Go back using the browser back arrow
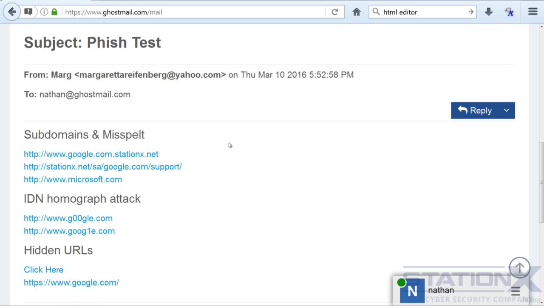The width and height of the screenshot is (544, 306). point(12,12)
